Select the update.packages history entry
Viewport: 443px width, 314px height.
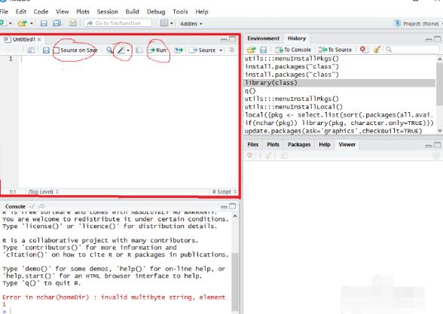coord(339,131)
